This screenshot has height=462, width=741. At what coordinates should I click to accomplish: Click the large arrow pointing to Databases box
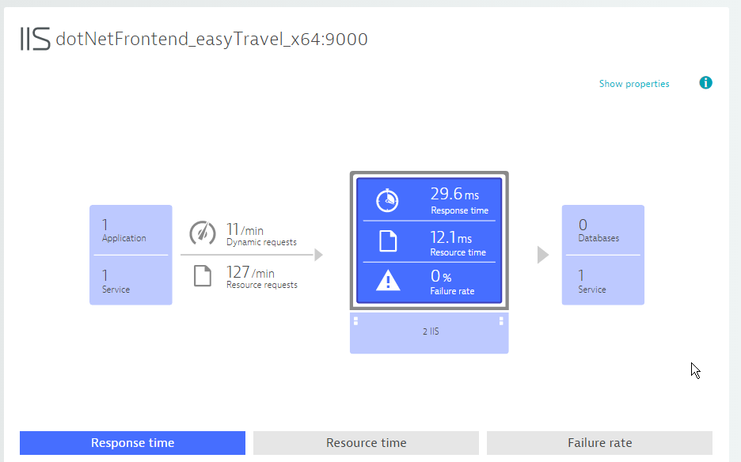543,255
